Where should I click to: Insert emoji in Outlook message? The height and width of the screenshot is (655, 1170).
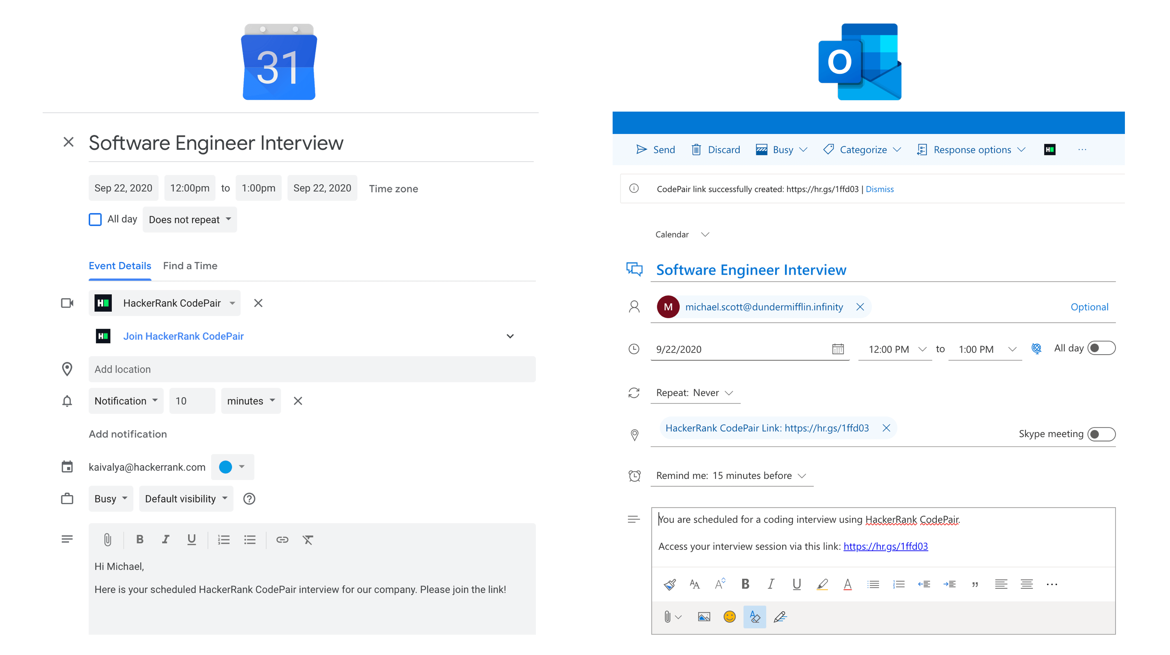[729, 617]
